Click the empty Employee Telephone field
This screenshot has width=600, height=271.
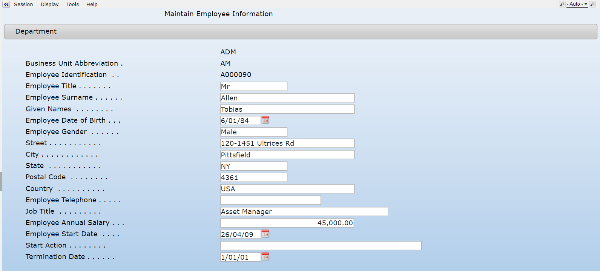click(270, 200)
